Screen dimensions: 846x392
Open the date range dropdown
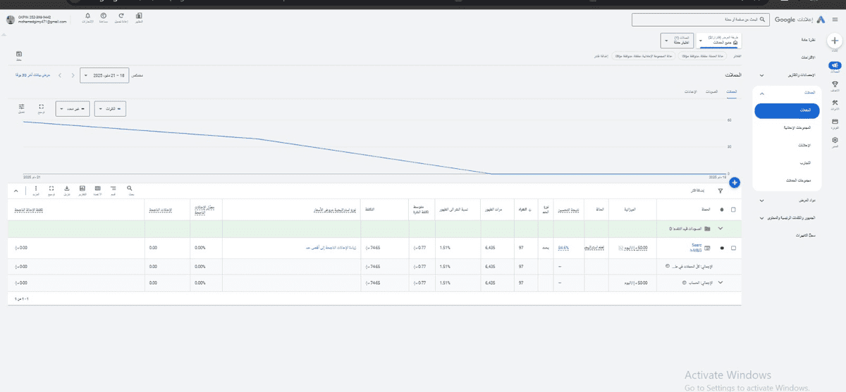coord(105,75)
